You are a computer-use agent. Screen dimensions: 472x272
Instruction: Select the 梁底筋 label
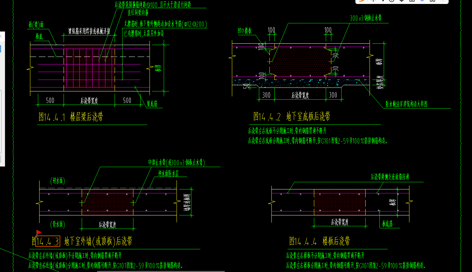(x=152, y=104)
